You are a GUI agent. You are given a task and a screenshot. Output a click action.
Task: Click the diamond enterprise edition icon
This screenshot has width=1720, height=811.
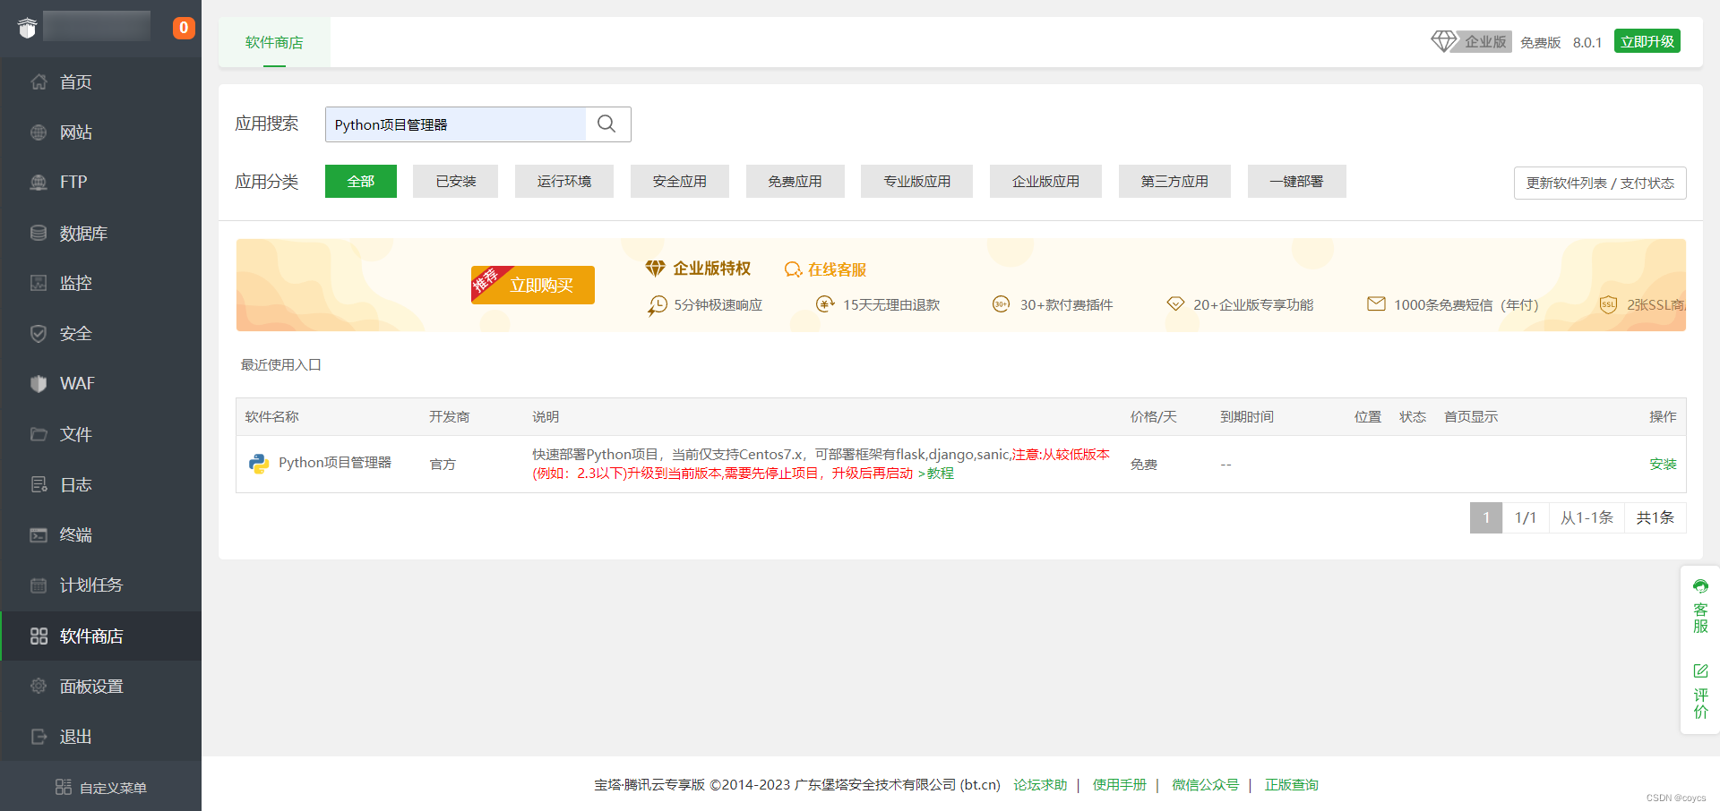click(x=1443, y=41)
